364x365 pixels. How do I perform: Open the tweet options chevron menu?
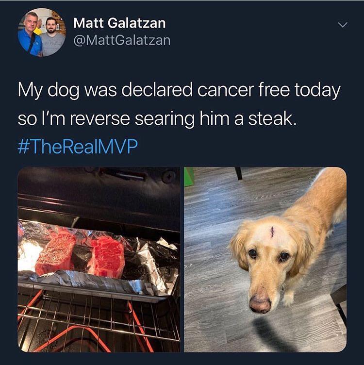click(x=343, y=25)
